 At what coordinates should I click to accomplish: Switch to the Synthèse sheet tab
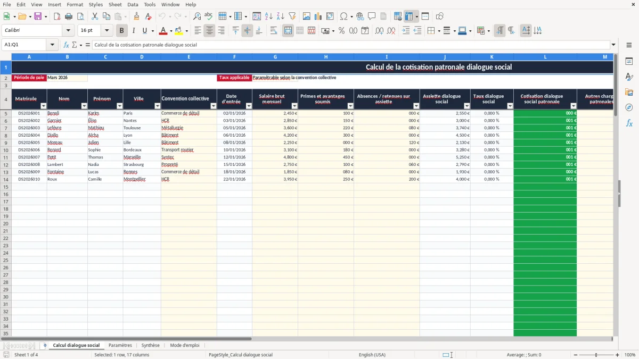pyautogui.click(x=151, y=345)
